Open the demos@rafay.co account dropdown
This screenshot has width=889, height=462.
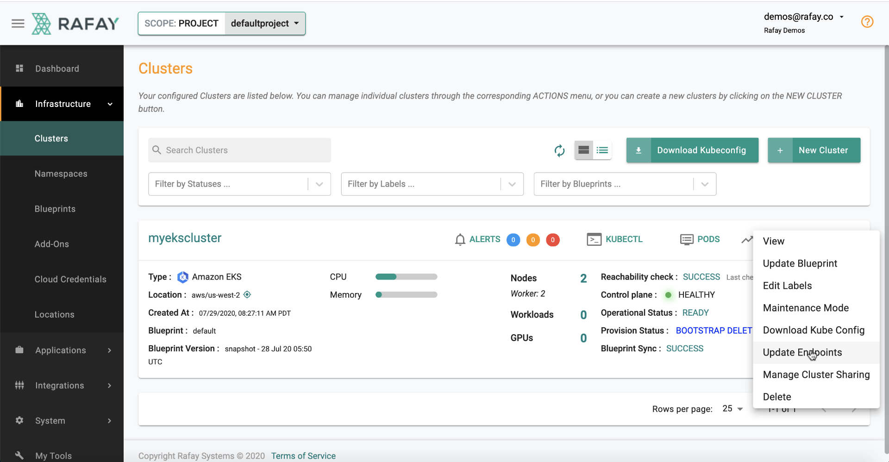[803, 17]
